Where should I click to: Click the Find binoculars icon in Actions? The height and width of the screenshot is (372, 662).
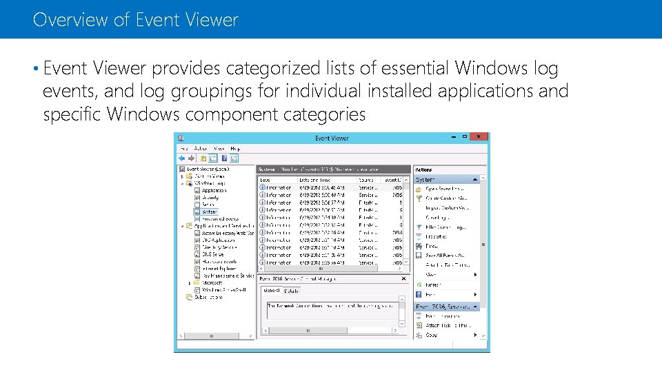point(419,246)
